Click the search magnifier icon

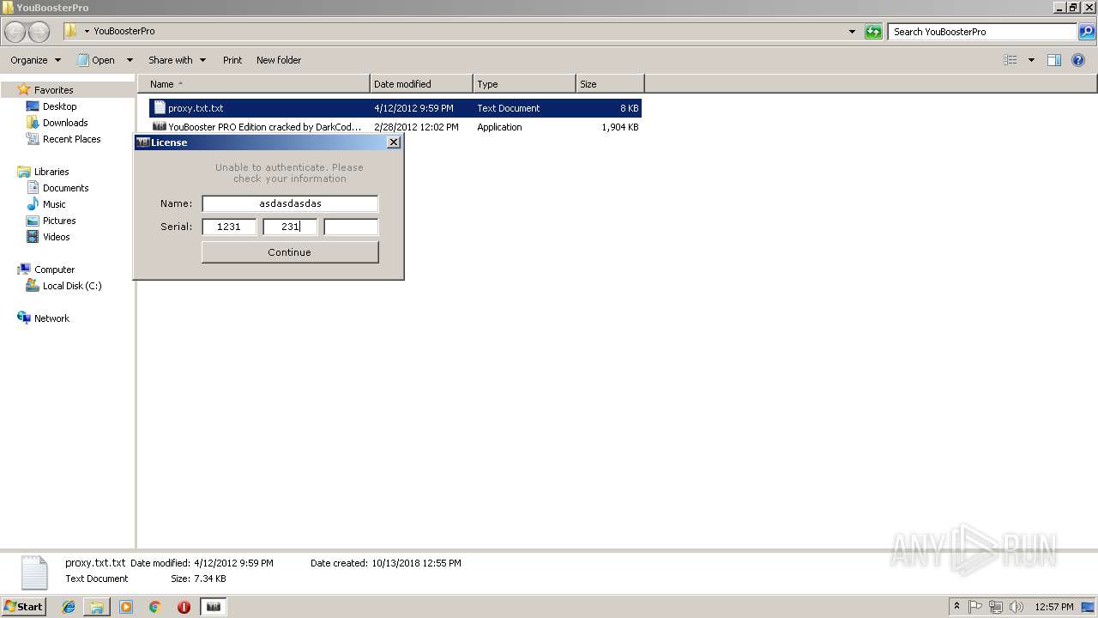coord(1087,32)
